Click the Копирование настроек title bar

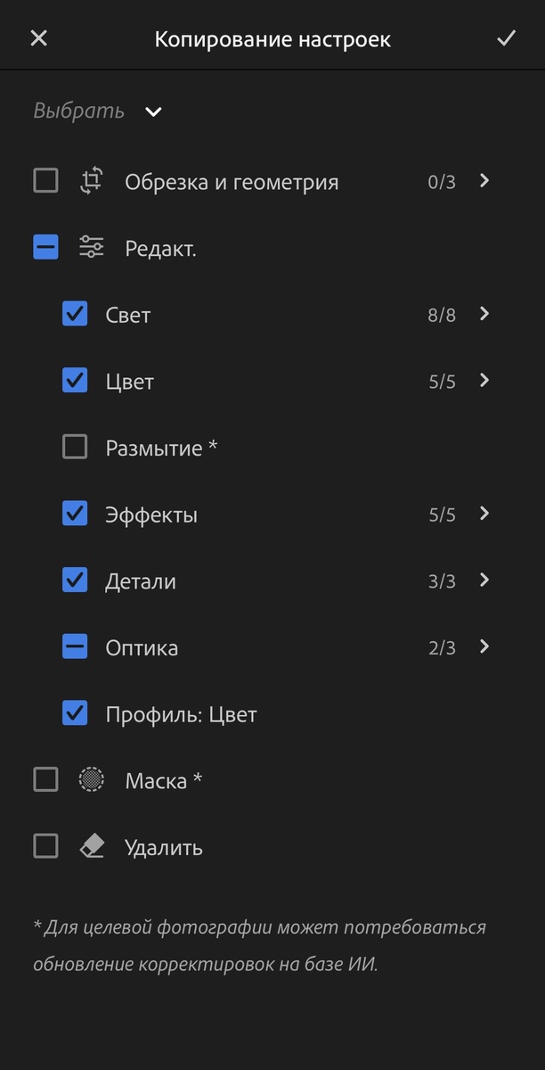(272, 37)
